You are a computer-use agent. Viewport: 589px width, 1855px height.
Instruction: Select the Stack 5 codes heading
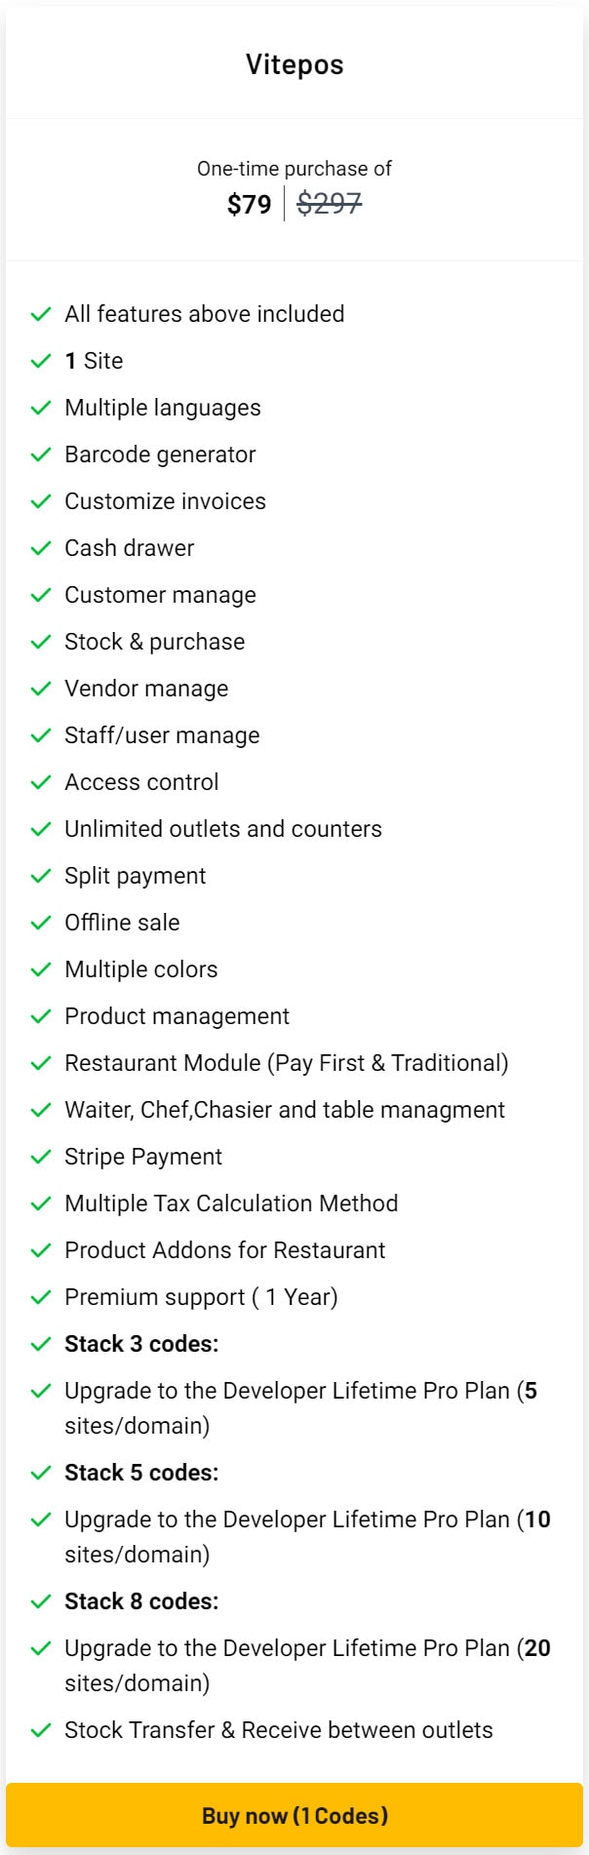pos(141,1473)
